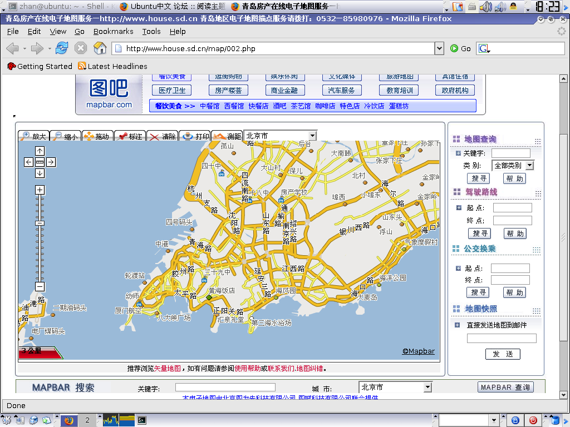Reload the current page
The image size is (570, 427).
point(62,48)
